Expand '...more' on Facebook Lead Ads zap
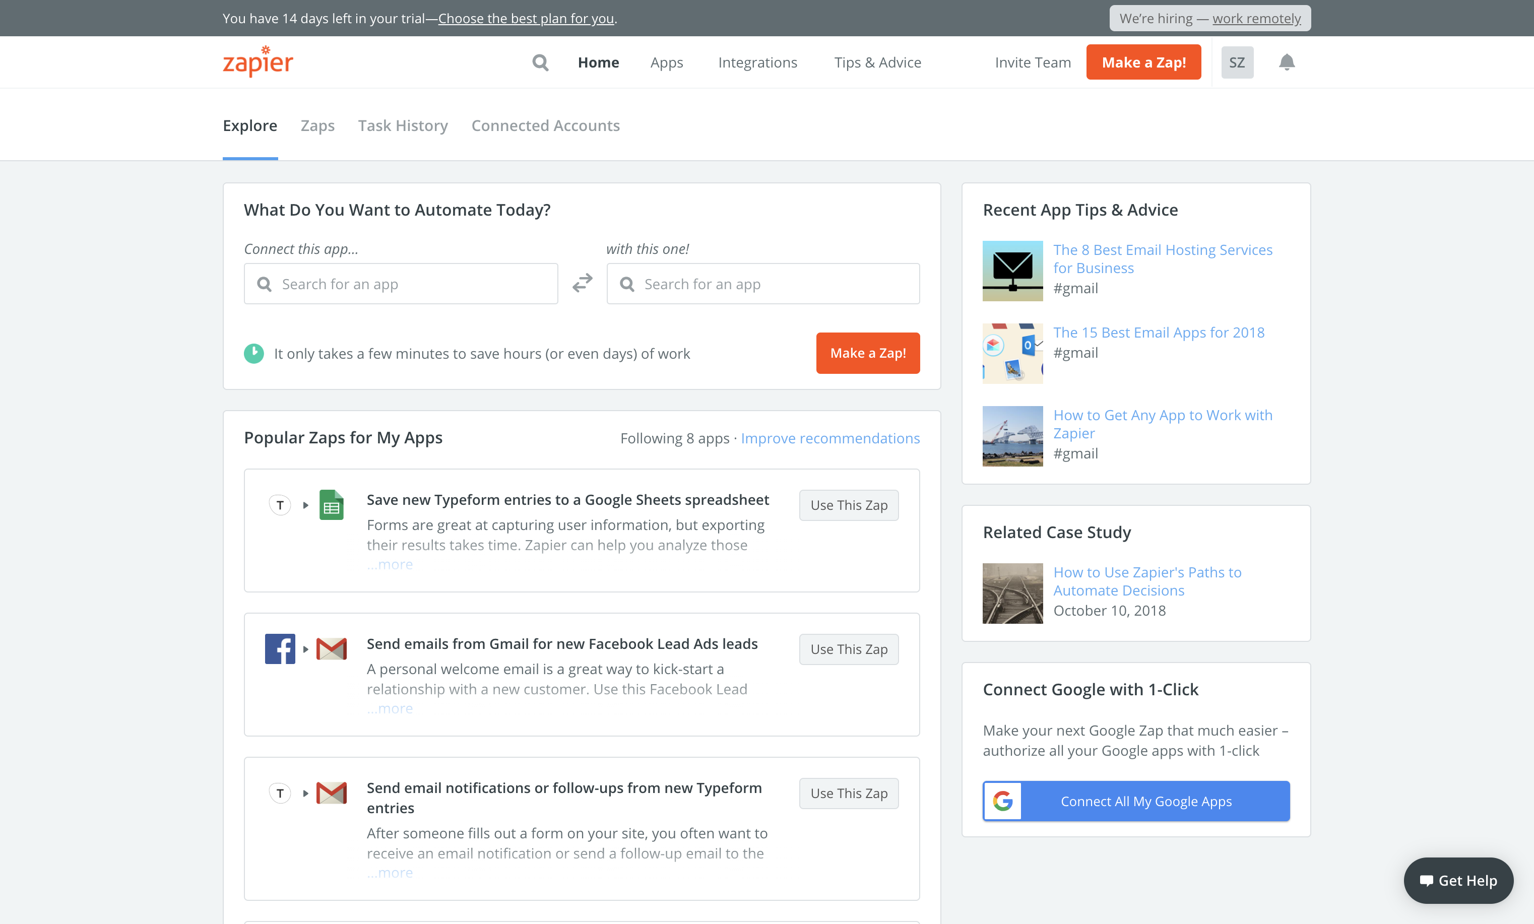 (390, 709)
